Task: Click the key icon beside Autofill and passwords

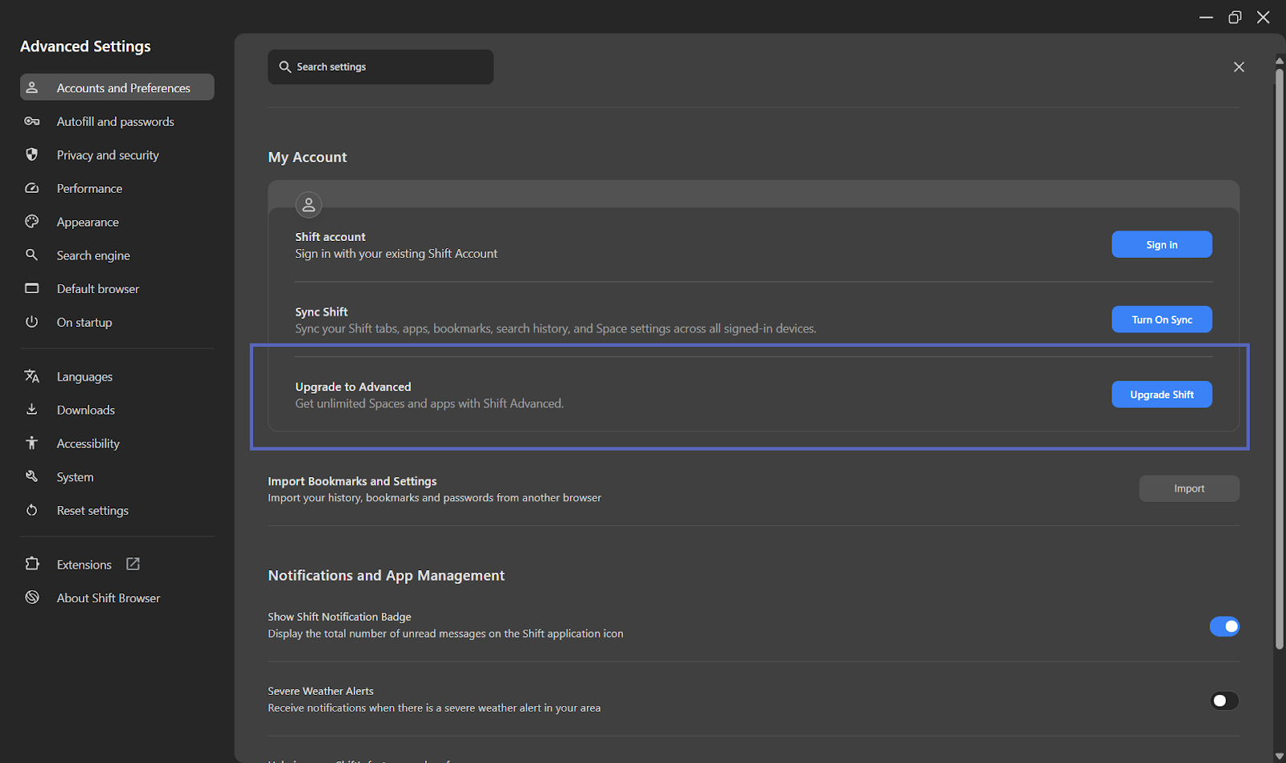Action: coord(32,121)
